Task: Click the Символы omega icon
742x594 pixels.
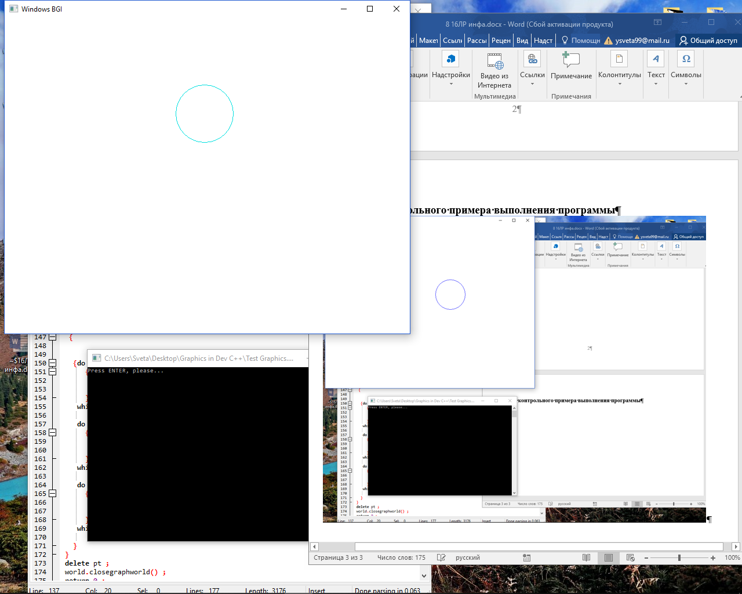Action: (686, 59)
